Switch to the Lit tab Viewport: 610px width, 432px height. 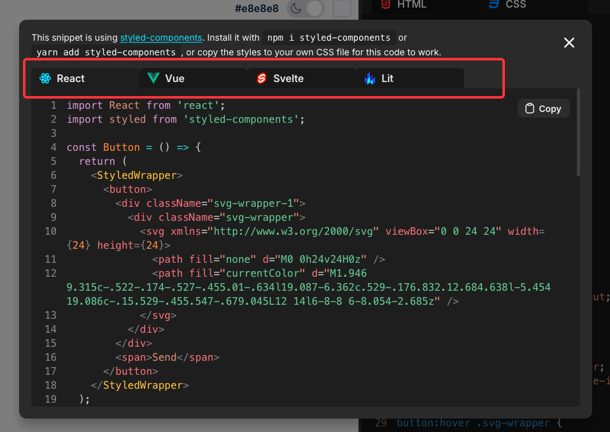coord(409,78)
